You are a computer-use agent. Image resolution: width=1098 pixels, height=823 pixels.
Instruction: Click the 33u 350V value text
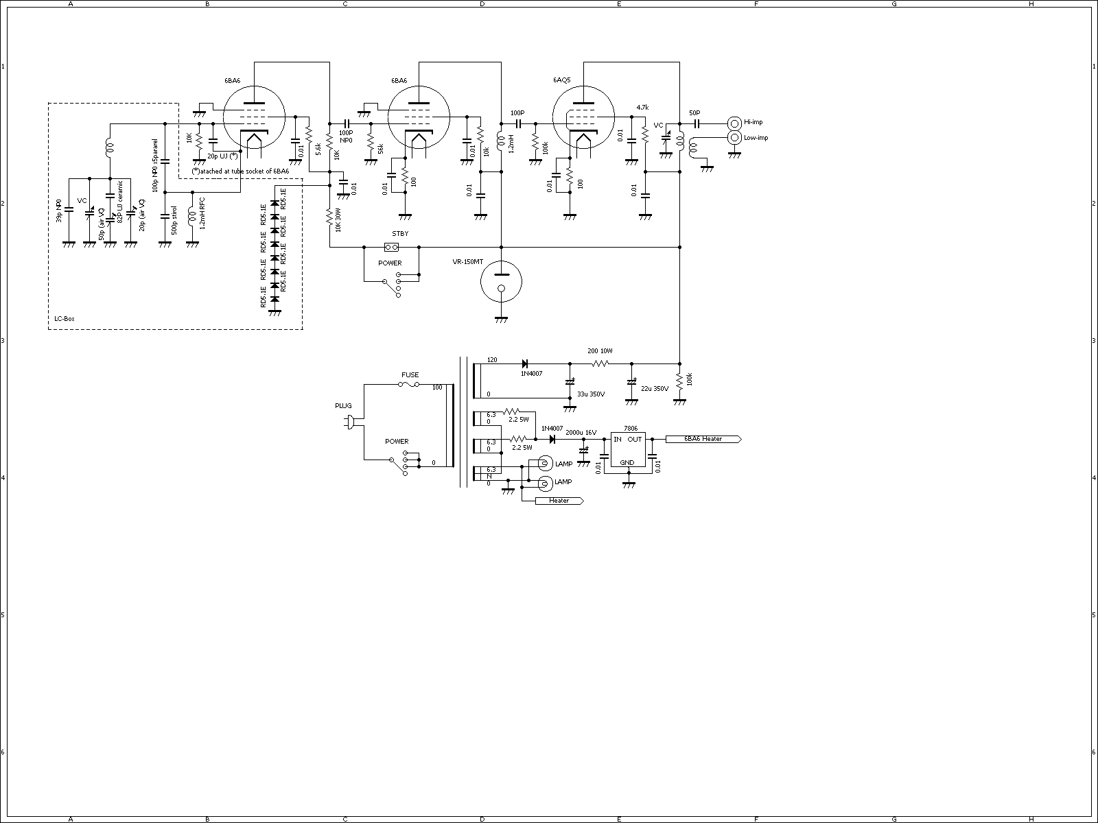591,394
